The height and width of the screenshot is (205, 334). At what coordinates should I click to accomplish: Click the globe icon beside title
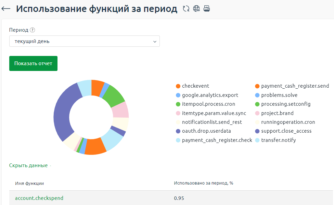point(196,9)
